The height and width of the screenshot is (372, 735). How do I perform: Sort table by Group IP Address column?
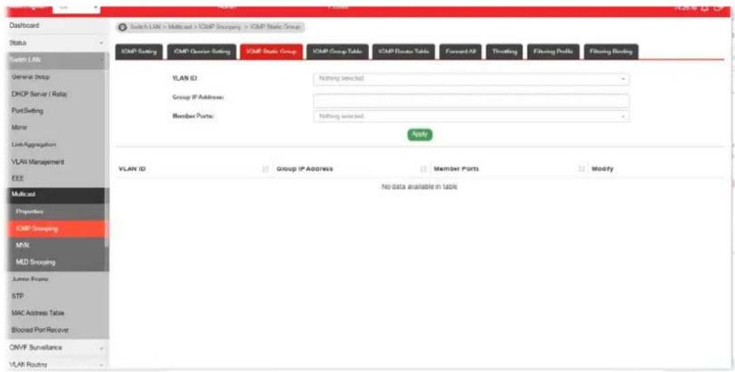[x=350, y=169]
